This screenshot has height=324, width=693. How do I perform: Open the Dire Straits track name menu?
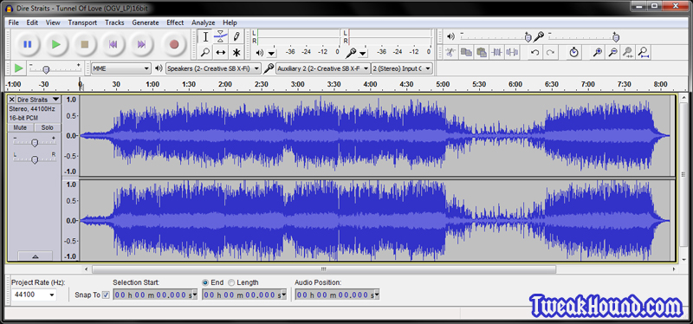coord(38,100)
